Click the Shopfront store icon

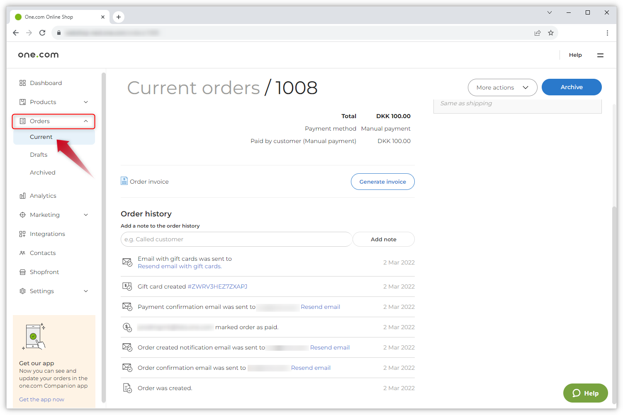(22, 272)
